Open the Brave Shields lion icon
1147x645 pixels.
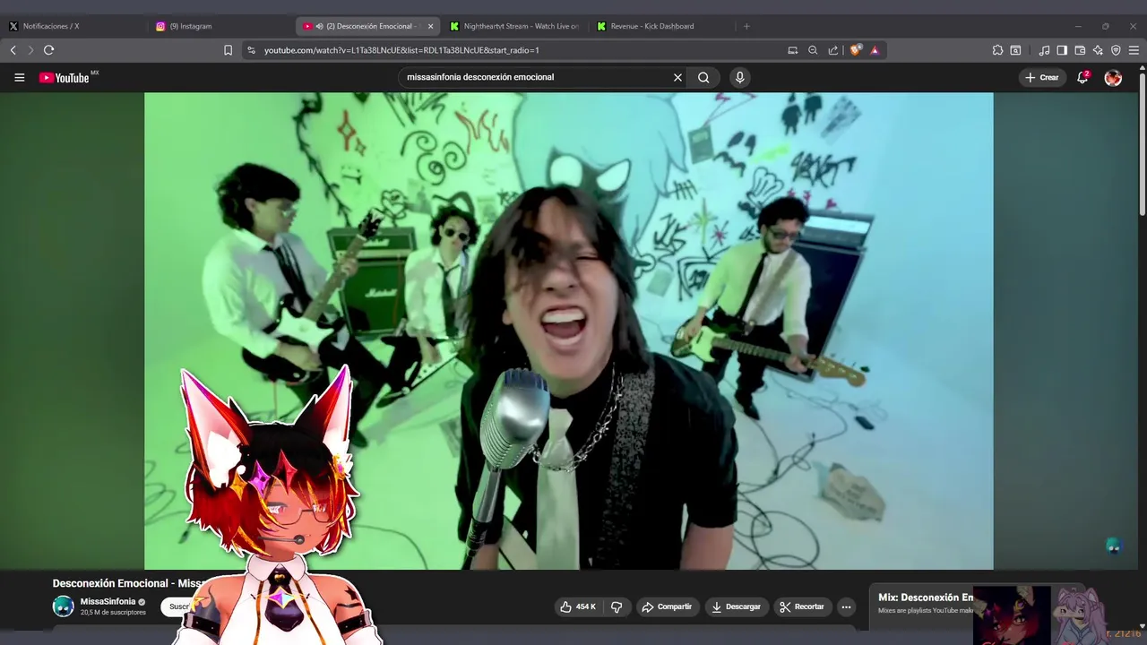tap(856, 50)
